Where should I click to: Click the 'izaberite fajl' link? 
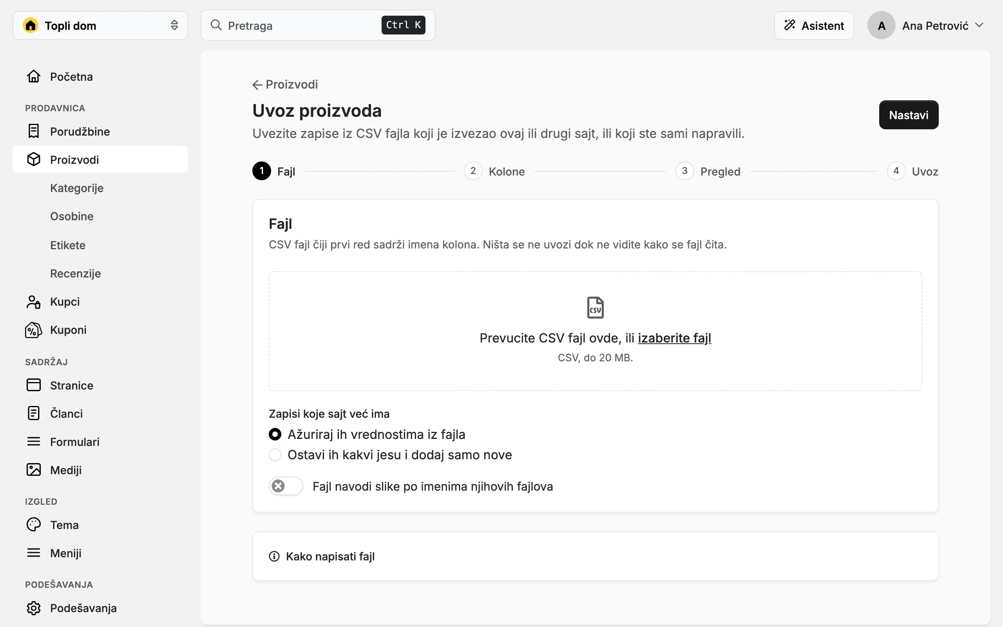pyautogui.click(x=674, y=338)
